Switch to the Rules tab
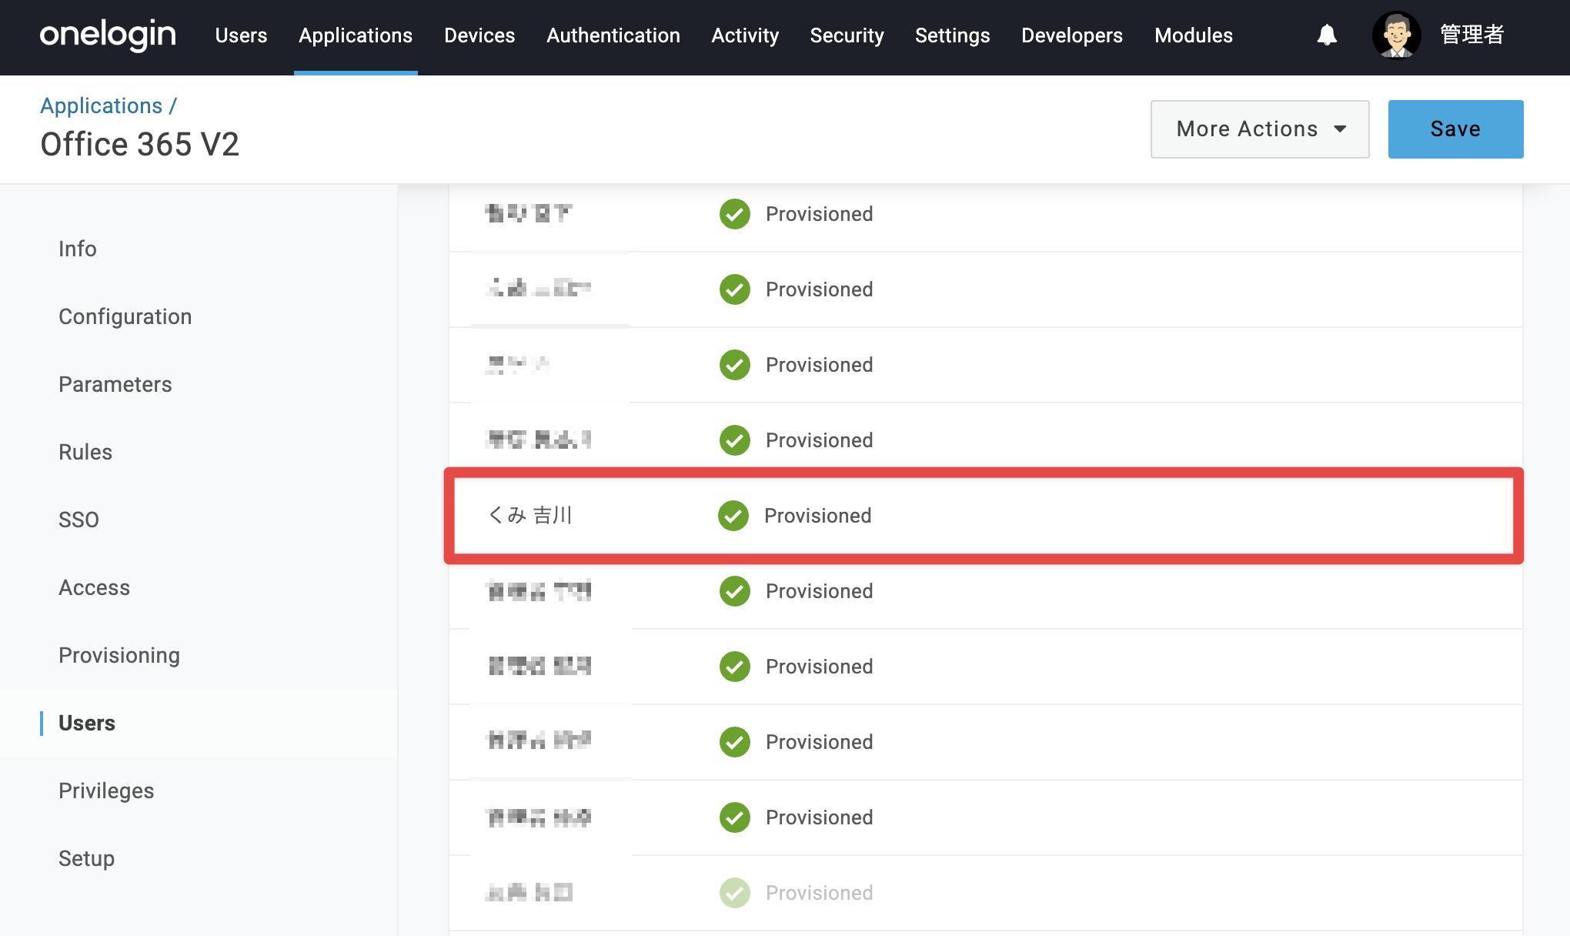Image resolution: width=1570 pixels, height=936 pixels. 85,452
